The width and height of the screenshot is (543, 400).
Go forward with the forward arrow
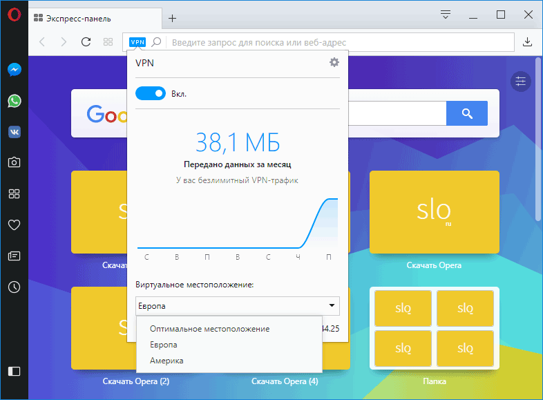(x=64, y=42)
